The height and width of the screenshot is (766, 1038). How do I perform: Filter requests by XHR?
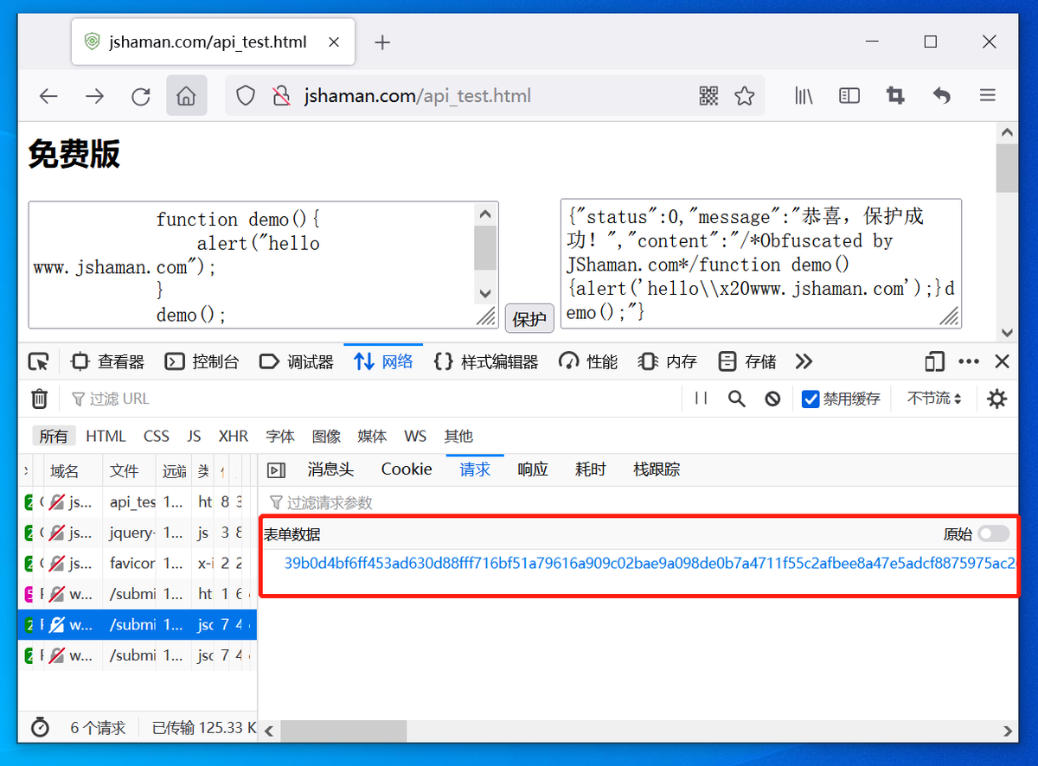pyautogui.click(x=234, y=437)
